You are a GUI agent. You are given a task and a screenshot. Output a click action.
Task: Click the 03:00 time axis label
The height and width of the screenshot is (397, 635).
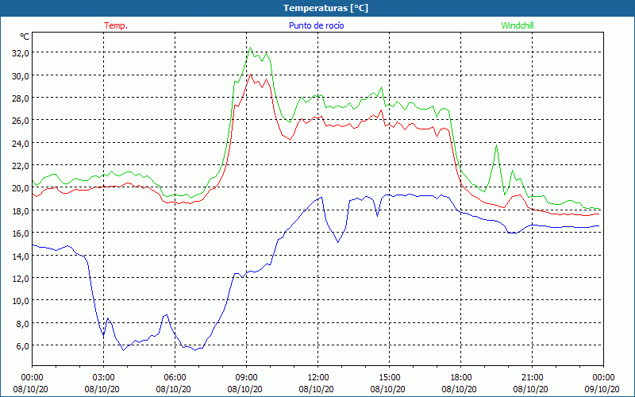[x=103, y=378]
